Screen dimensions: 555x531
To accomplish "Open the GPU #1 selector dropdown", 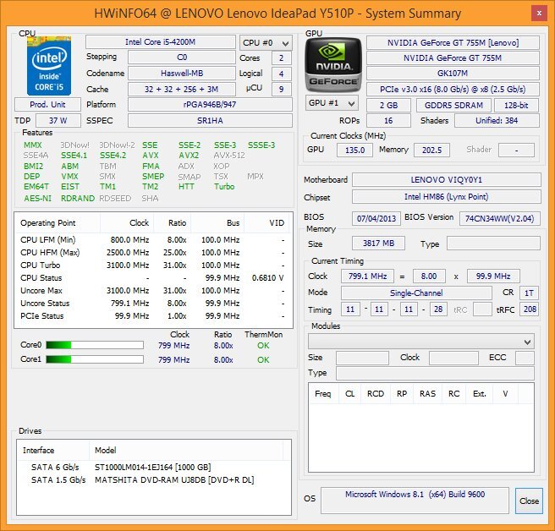I will coord(332,103).
